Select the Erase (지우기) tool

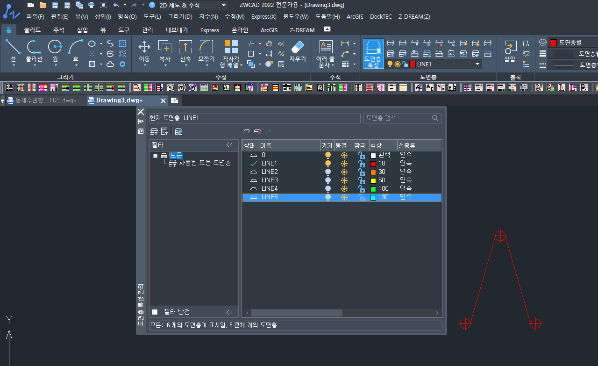point(297,50)
